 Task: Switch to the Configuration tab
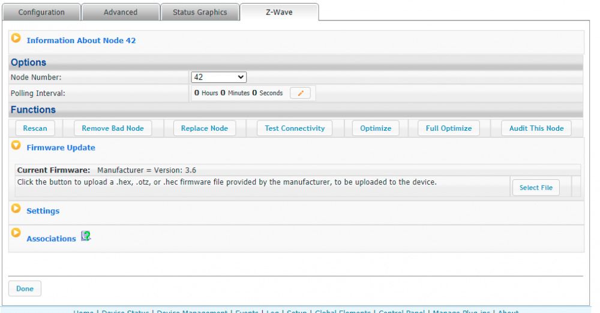[41, 12]
